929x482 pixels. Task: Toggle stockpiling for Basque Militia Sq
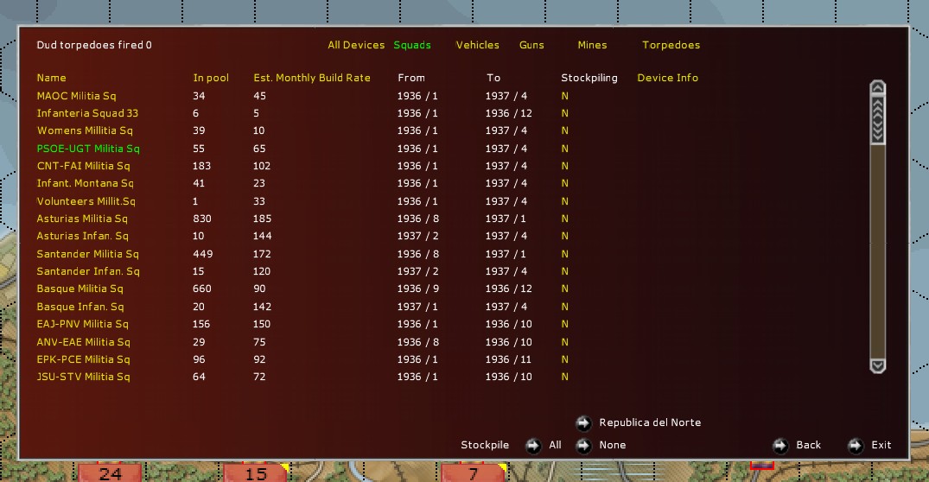coord(564,289)
